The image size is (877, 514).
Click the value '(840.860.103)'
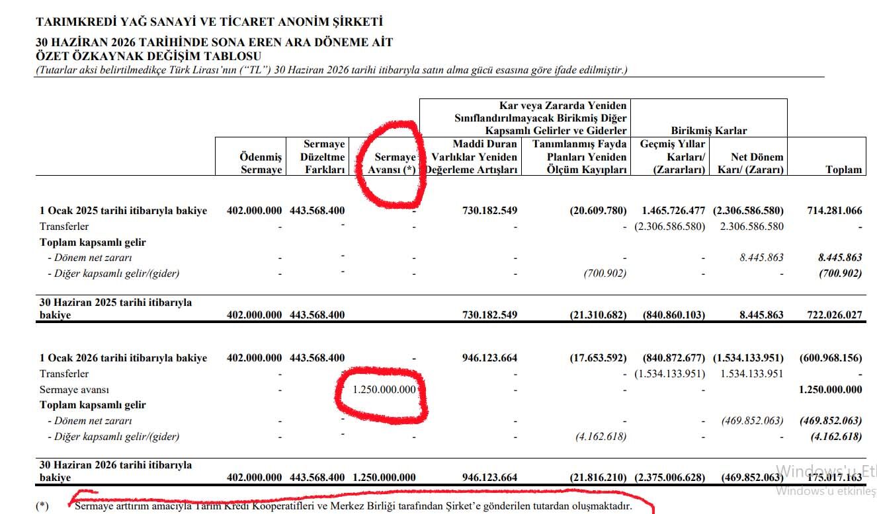point(674,315)
